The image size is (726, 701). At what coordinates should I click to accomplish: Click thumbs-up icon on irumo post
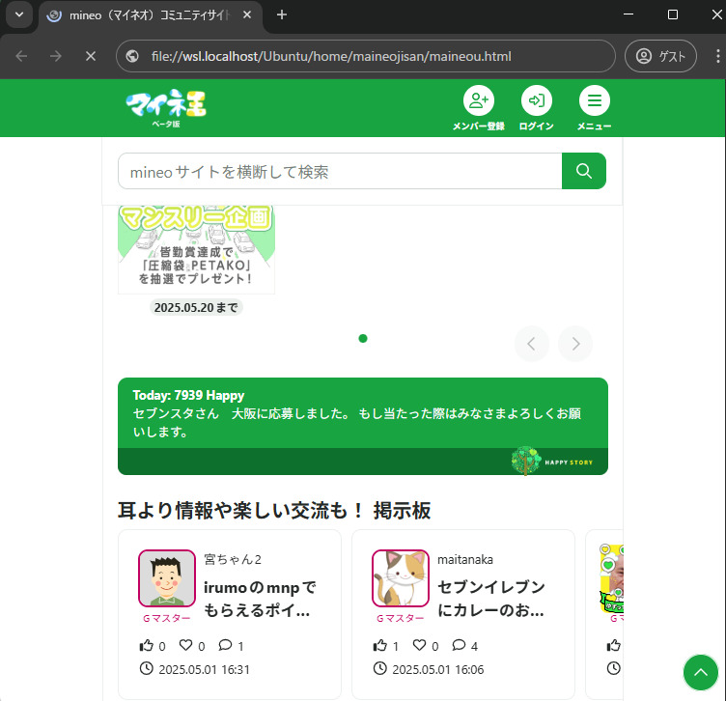coord(147,645)
